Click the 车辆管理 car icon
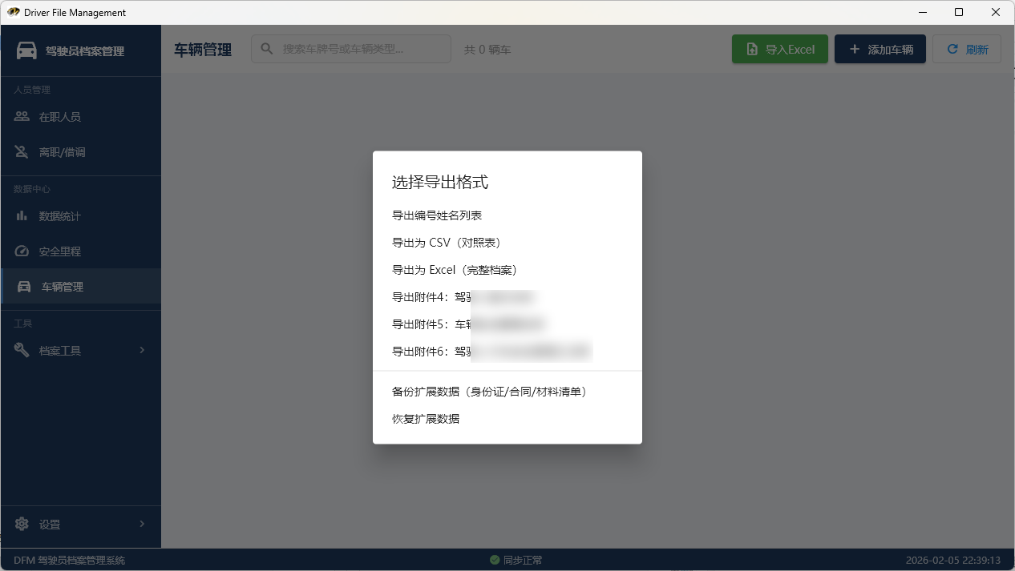This screenshot has width=1015, height=571. [24, 287]
